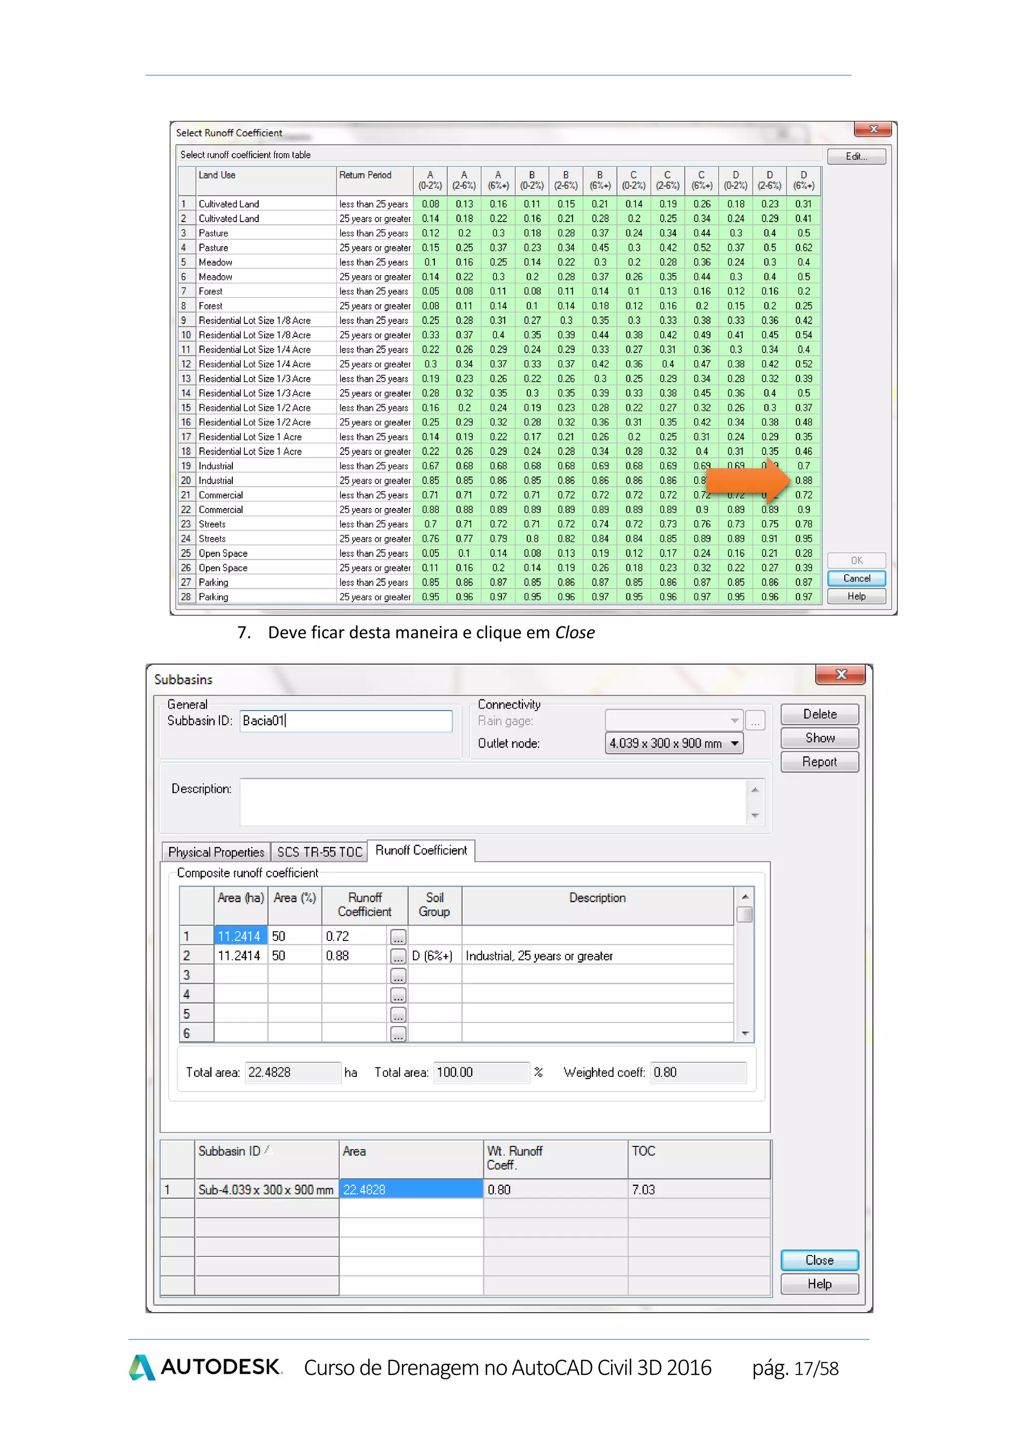Click the Wt. Runoff Coeff. column header

tap(555, 1159)
